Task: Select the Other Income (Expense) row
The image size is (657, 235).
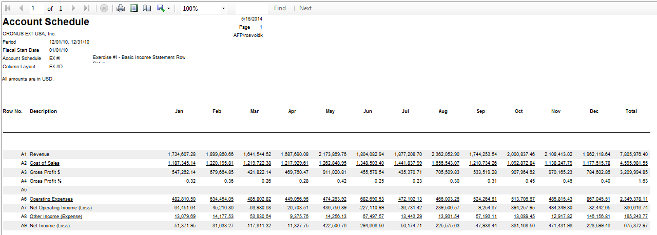Action: pos(55,217)
